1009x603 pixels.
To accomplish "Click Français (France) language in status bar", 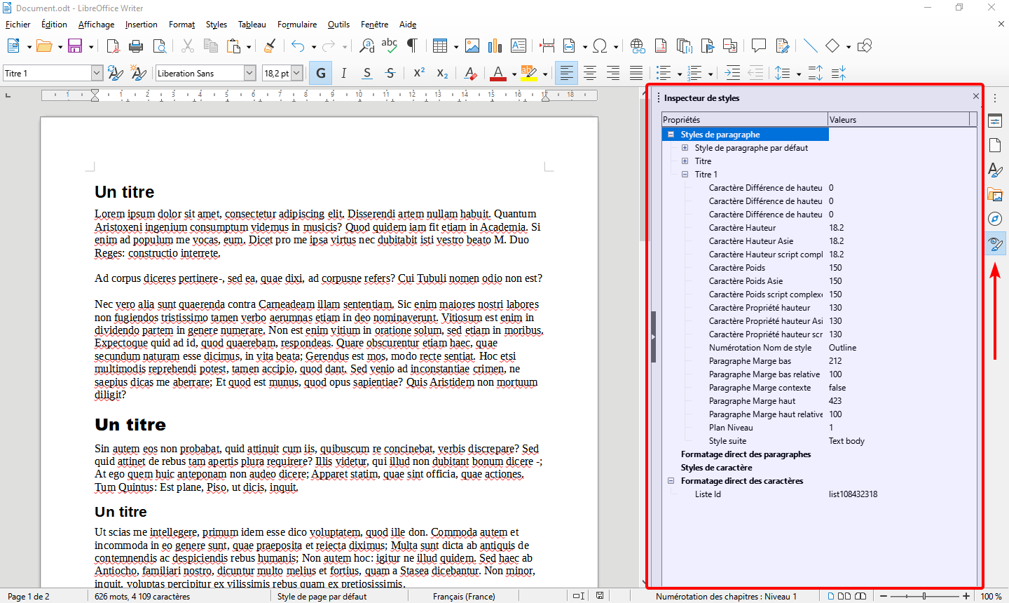I will pos(464,597).
